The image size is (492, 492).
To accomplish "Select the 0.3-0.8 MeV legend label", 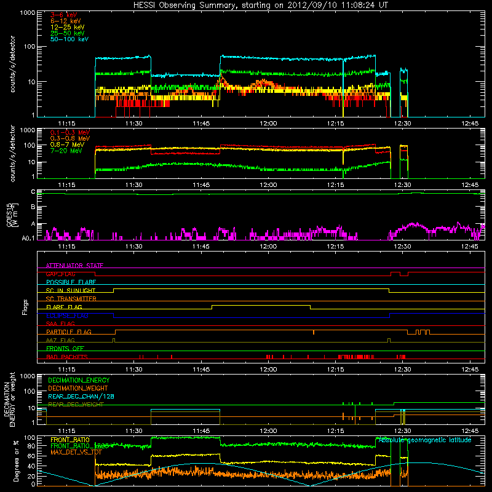I will point(70,138).
